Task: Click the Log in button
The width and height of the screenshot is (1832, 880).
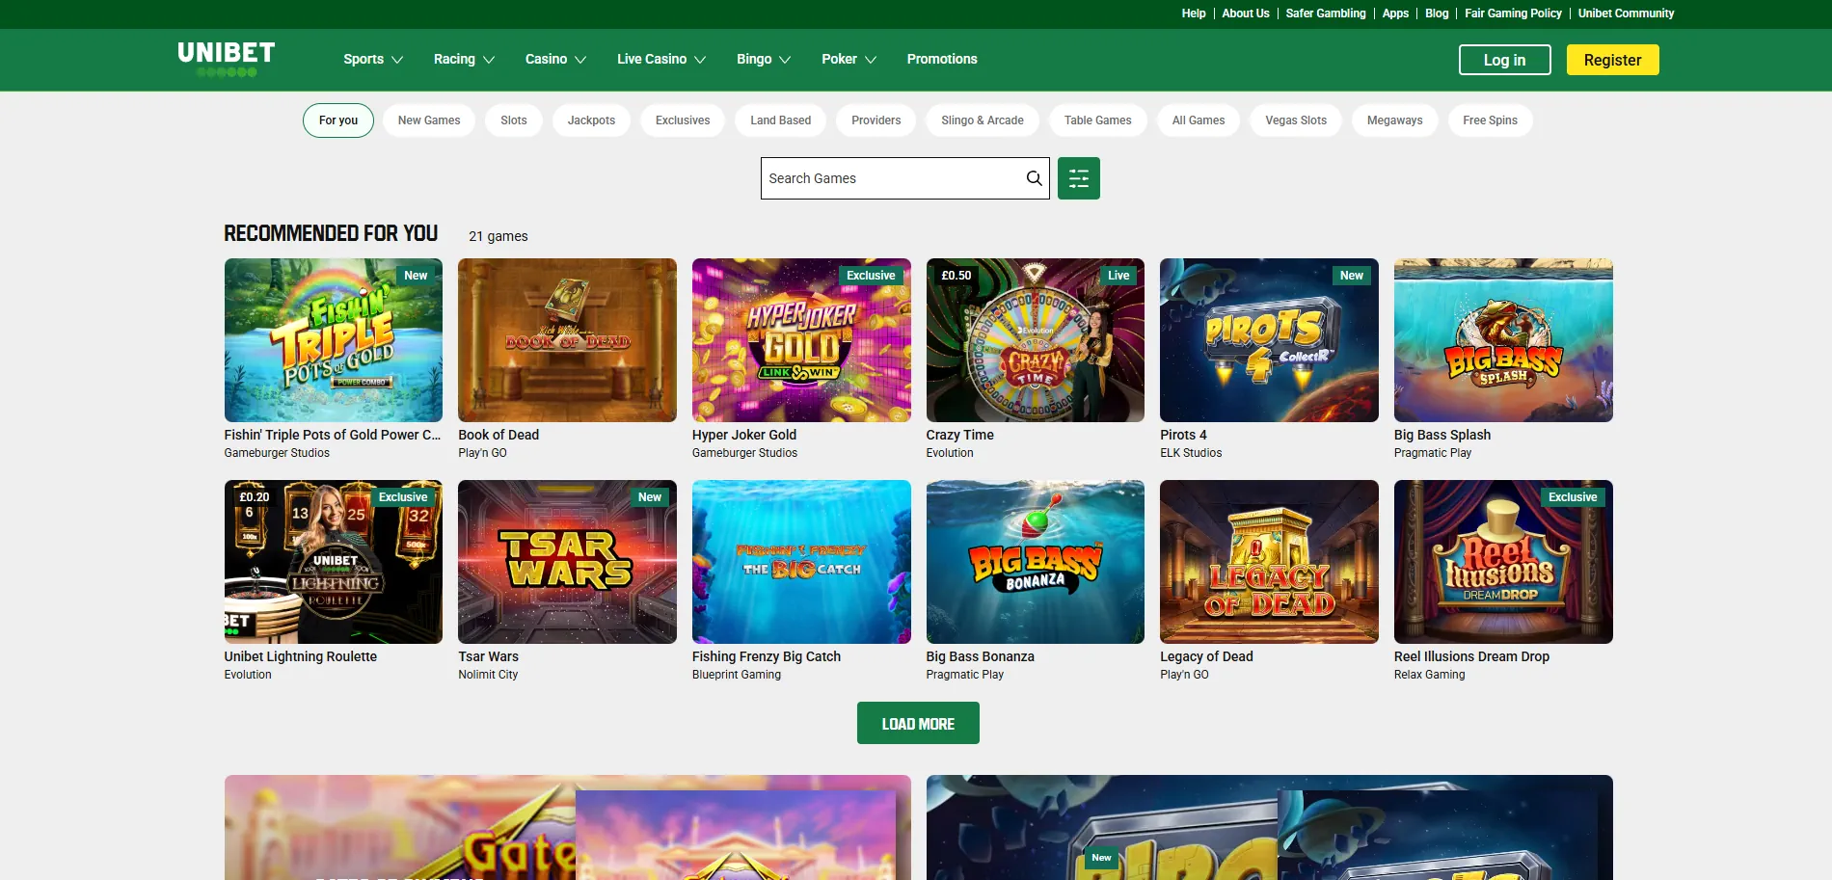Action: pos(1504,60)
